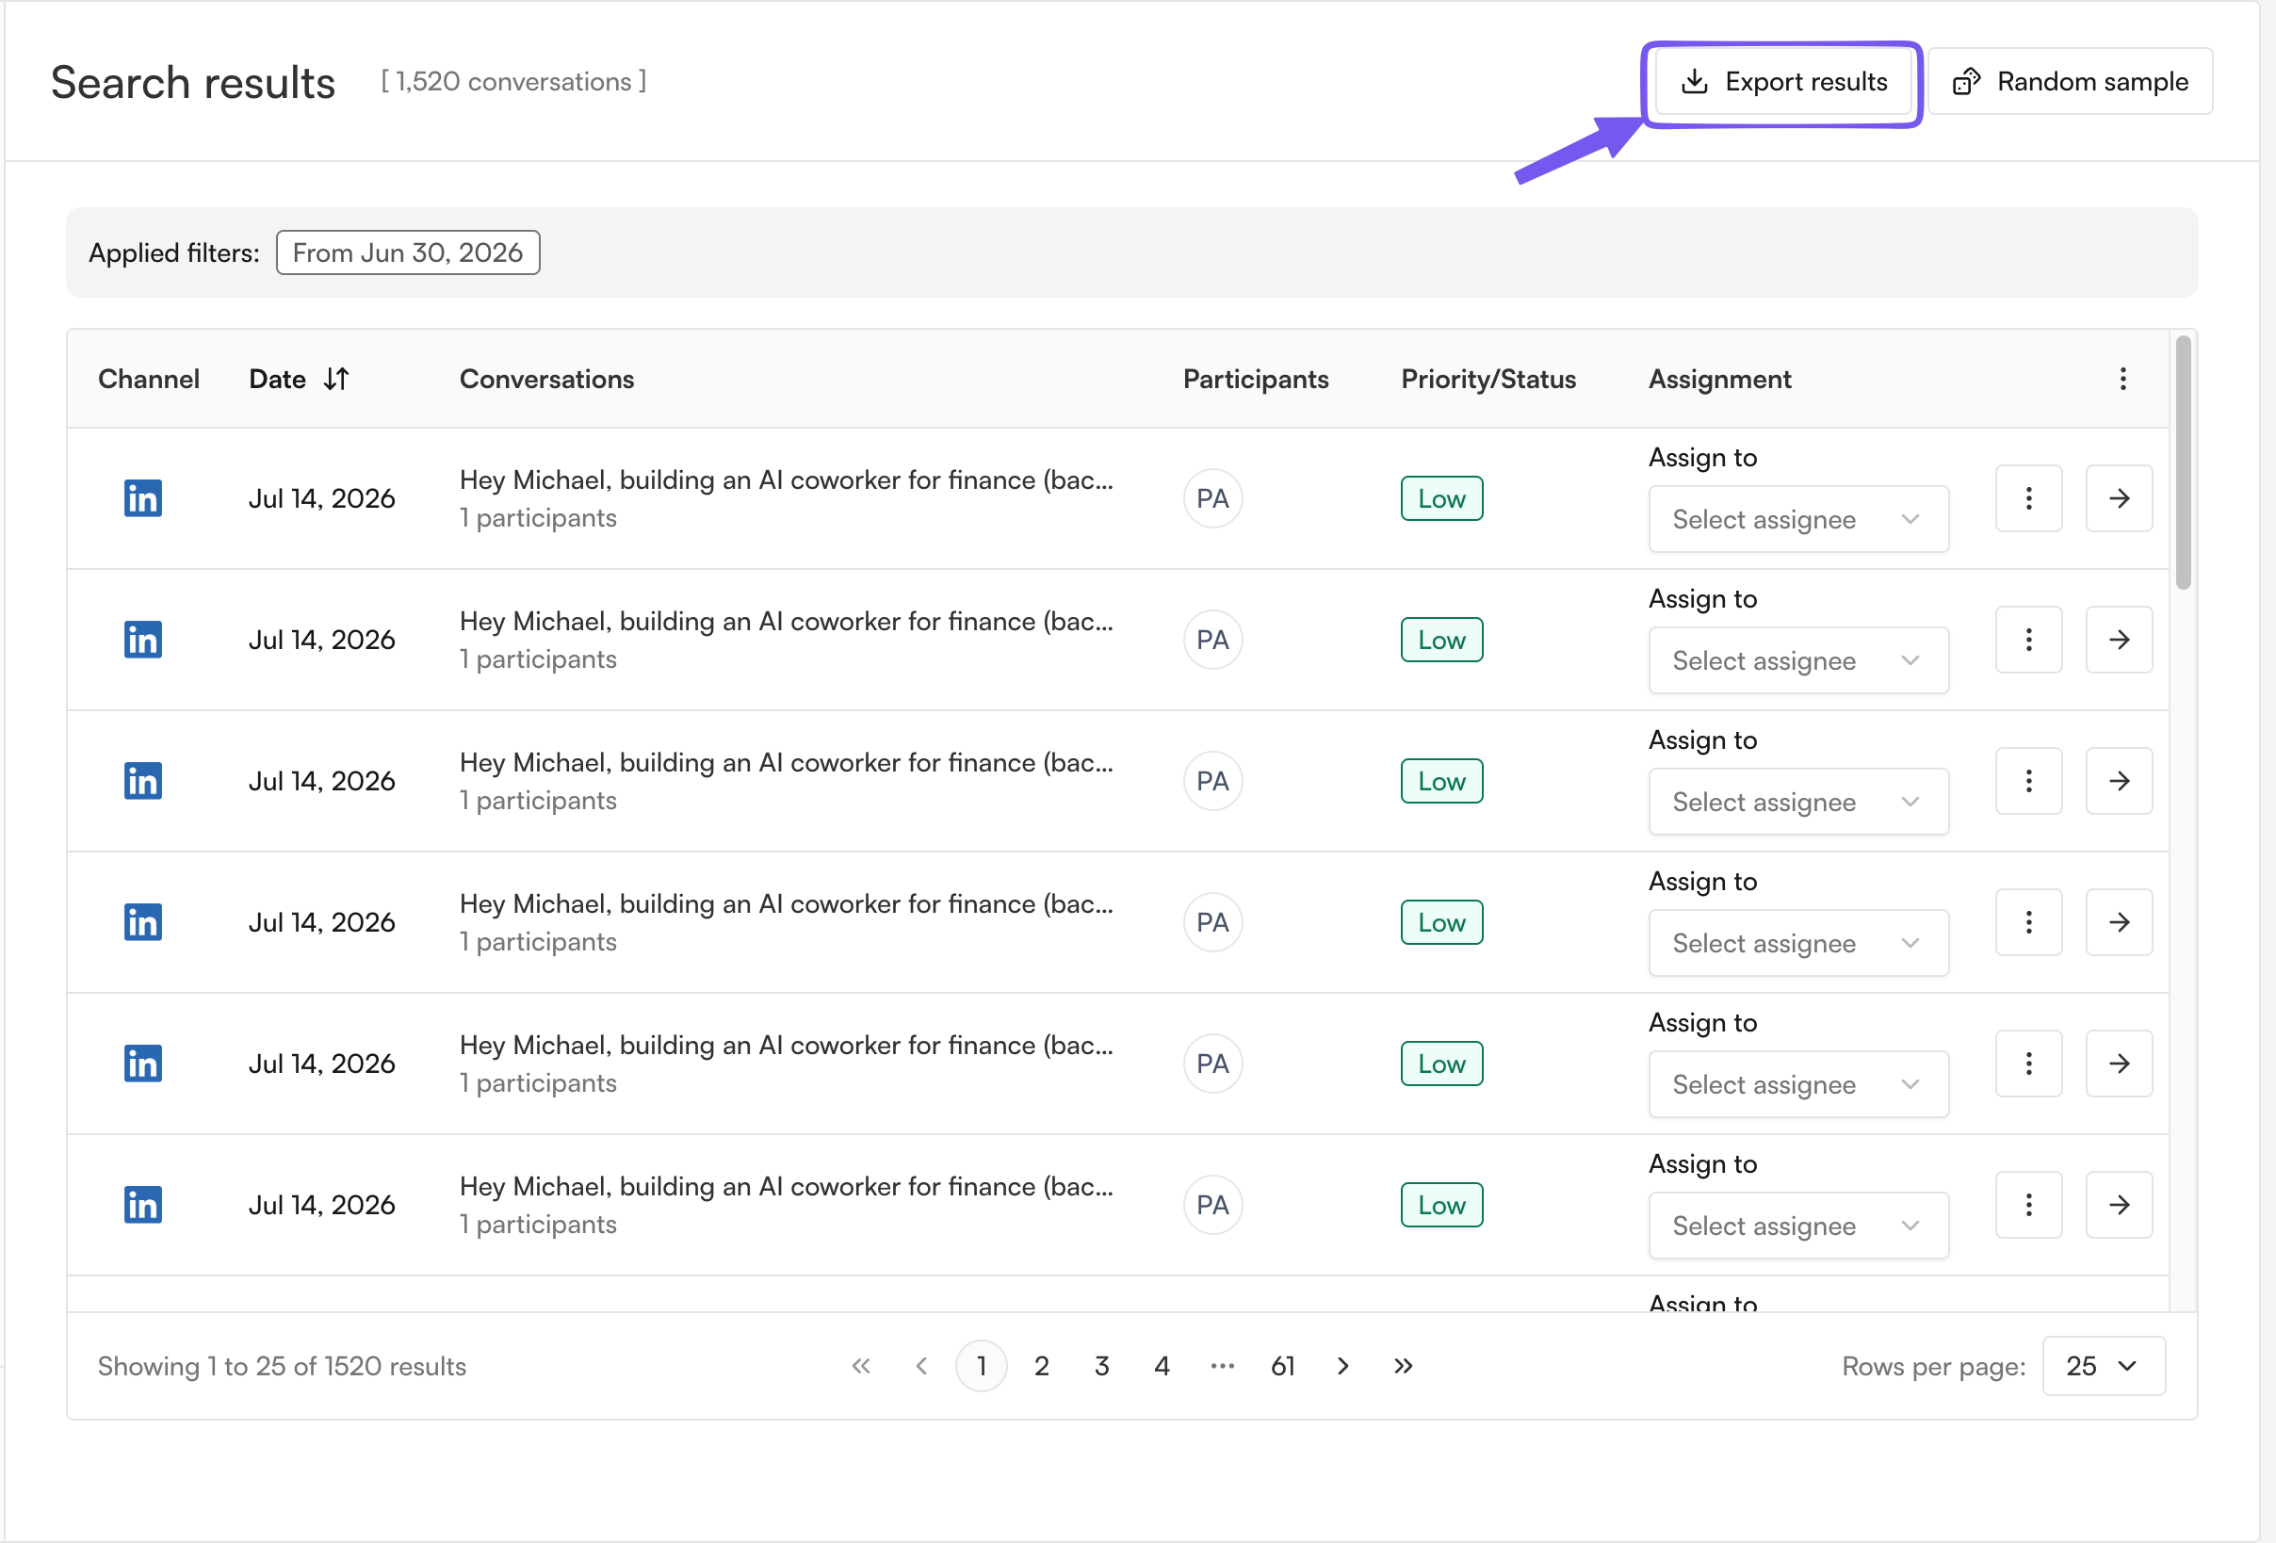Click the PA participant avatar in fourth row
This screenshot has height=1543, width=2276.
1212,921
